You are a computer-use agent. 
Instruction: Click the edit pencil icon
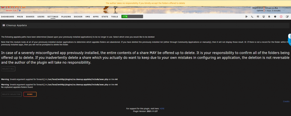[287, 16]
